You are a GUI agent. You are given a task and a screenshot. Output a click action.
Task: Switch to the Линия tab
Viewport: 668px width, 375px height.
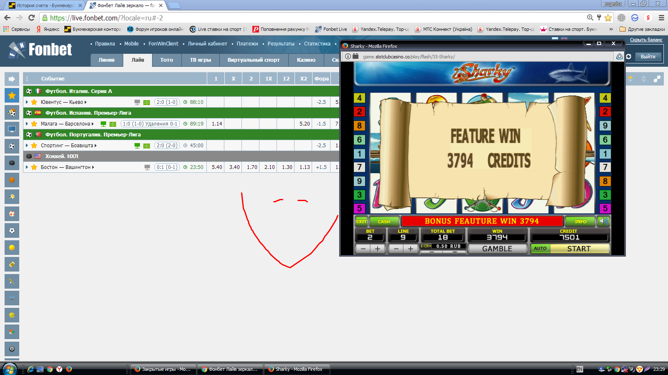point(107,60)
